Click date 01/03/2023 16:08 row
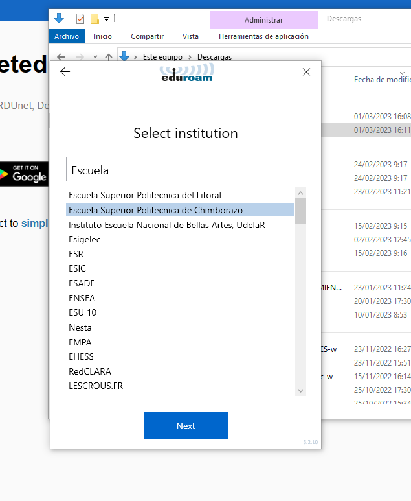 383,116
